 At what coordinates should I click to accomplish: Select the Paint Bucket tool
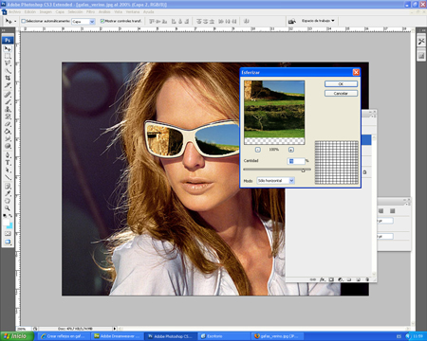pos(8,132)
